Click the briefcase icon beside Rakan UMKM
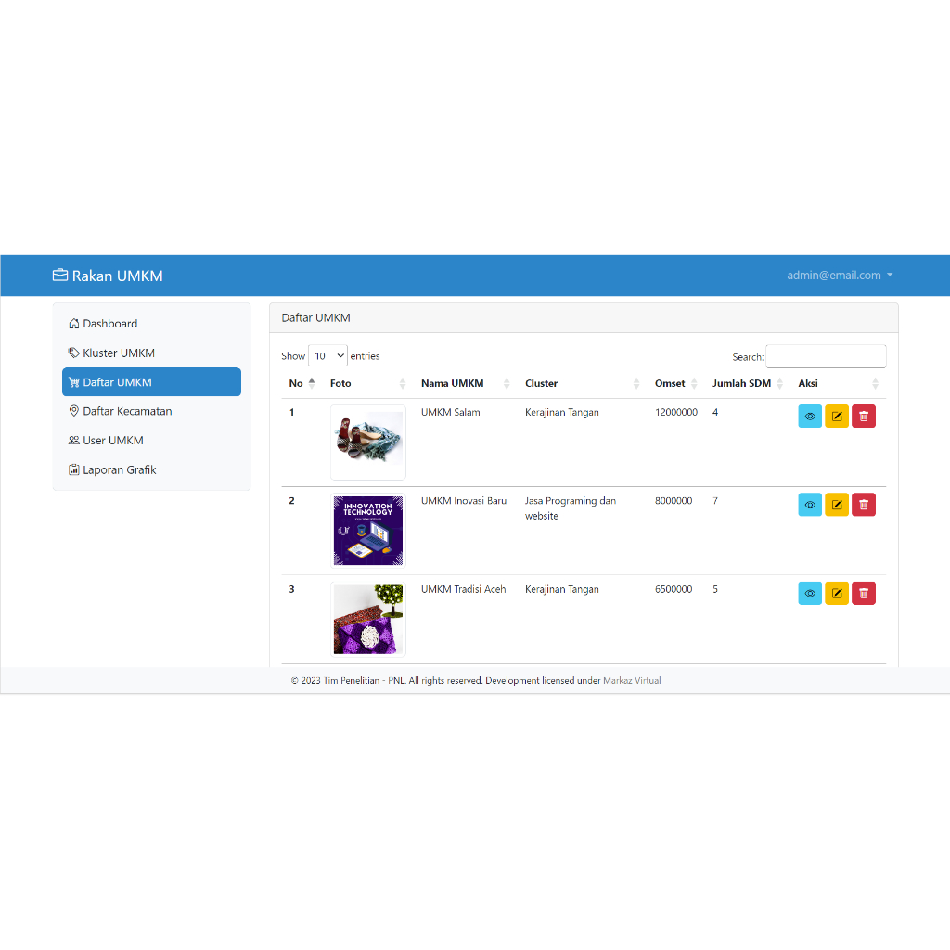 60,276
